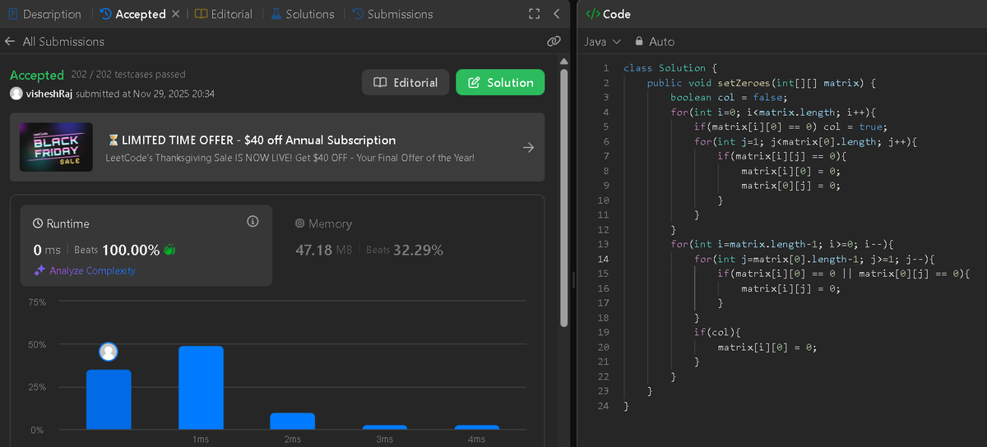Switch to the Editorial tab

coord(224,14)
